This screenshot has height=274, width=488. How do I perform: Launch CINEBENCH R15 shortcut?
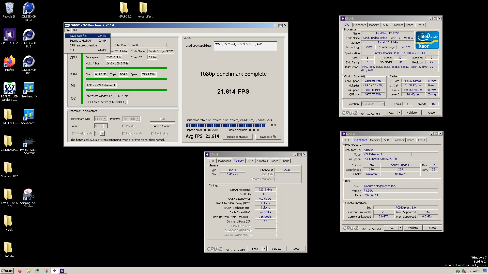28,38
